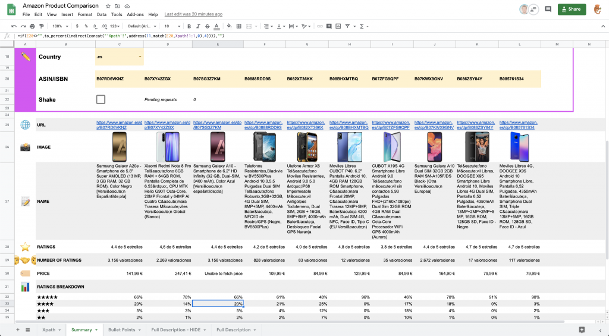Switch to the Xpath sheet tab
Viewport: 609px width, 336px height.
point(51,330)
